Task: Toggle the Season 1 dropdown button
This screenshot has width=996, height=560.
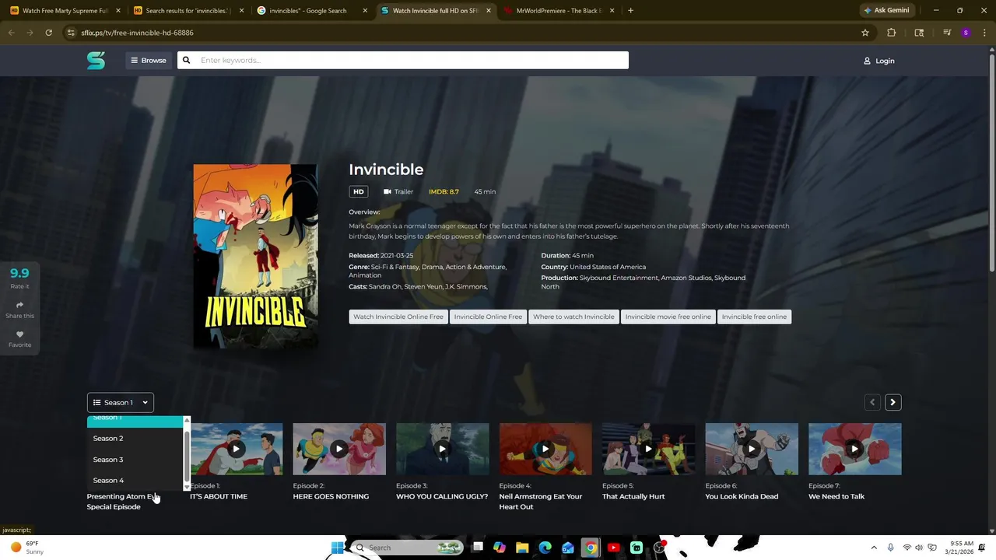Action: (x=121, y=402)
